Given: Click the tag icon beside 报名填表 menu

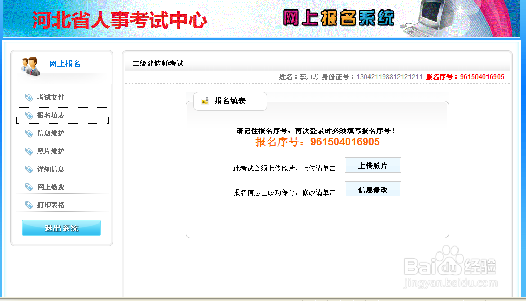Looking at the screenshot, I should (29, 115).
